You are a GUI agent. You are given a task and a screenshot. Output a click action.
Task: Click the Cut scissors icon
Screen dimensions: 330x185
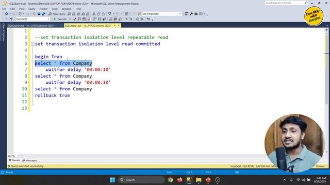(94, 14)
